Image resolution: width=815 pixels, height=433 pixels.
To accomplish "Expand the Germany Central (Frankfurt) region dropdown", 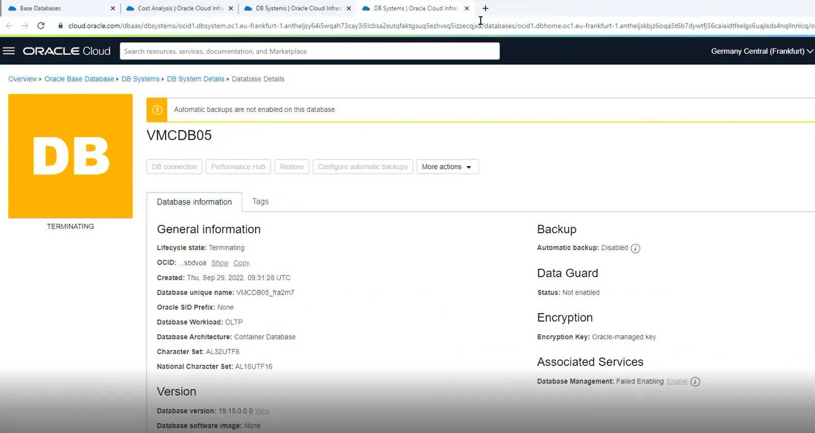I will coord(762,51).
